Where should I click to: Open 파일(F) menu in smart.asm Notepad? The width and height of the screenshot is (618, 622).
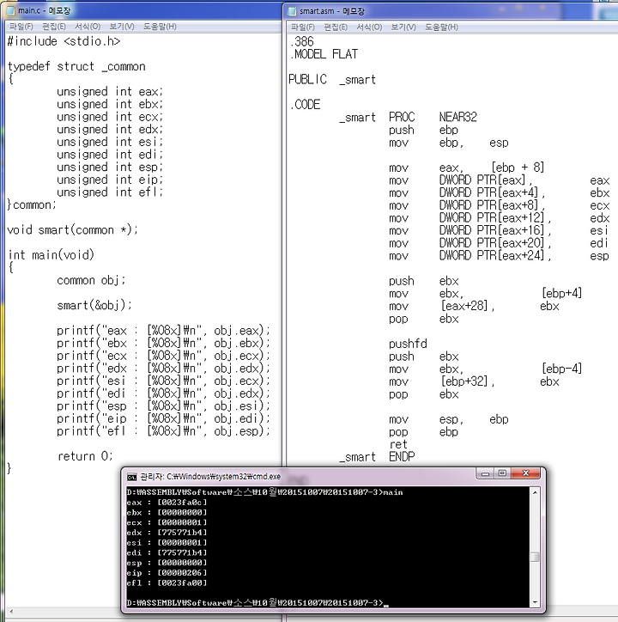[x=303, y=27]
